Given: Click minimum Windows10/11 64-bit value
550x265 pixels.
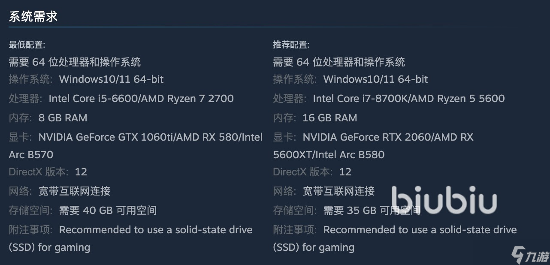Looking at the screenshot, I should pyautogui.click(x=111, y=79).
